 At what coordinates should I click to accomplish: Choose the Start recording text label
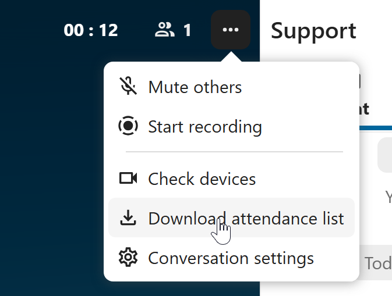(205, 126)
